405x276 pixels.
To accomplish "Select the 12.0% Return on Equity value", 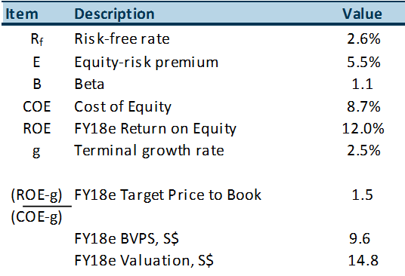I will pyautogui.click(x=363, y=129).
